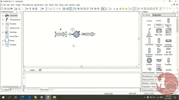Open the Sizing menu

(x=61, y=5)
